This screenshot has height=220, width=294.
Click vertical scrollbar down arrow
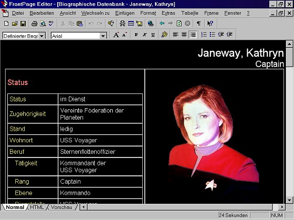pyautogui.click(x=289, y=200)
